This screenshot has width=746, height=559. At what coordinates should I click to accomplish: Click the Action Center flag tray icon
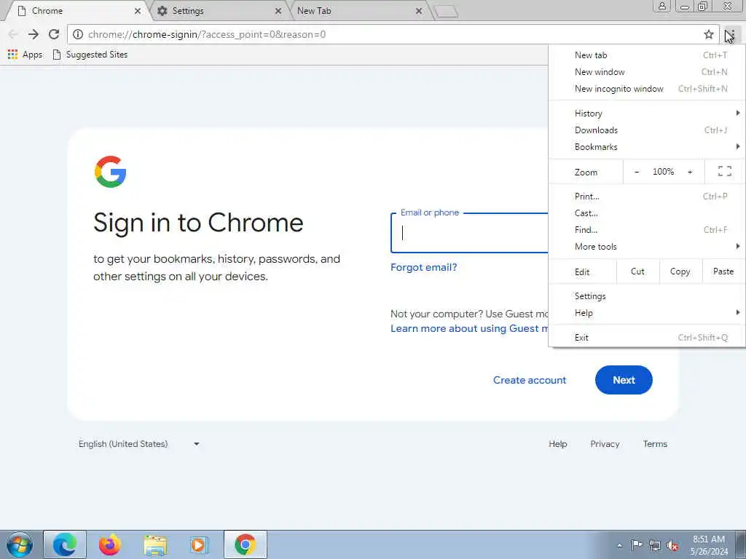click(x=637, y=545)
